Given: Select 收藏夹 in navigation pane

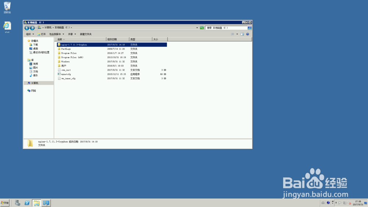Looking at the screenshot, I should [x=33, y=41].
